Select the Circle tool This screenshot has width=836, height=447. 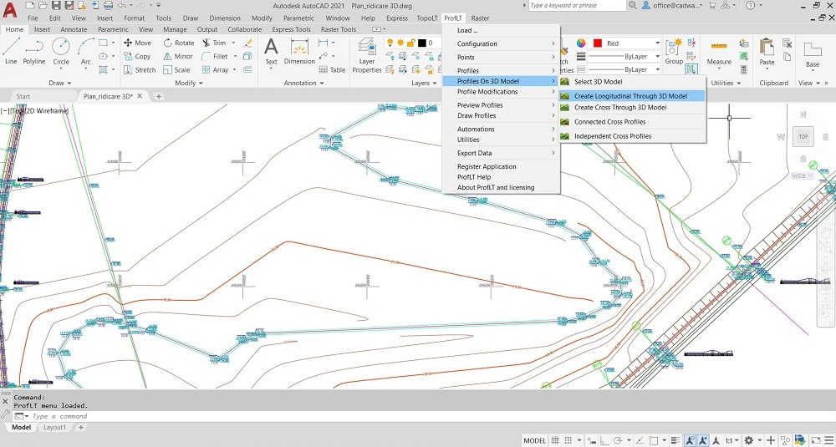[61, 51]
